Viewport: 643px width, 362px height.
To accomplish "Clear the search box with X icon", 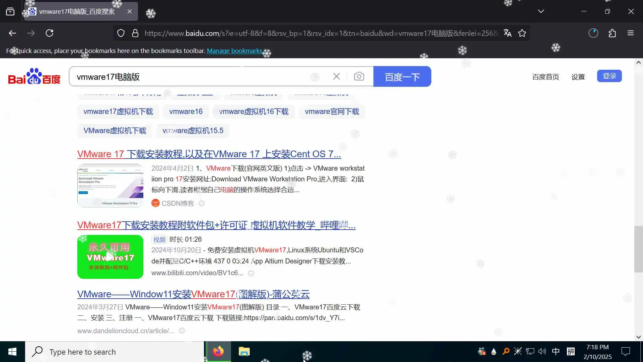I will [x=337, y=76].
